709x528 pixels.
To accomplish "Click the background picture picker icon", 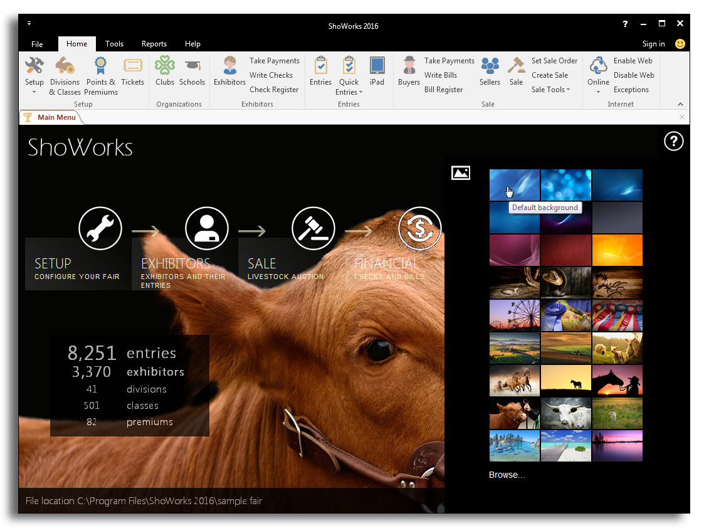I will [461, 173].
